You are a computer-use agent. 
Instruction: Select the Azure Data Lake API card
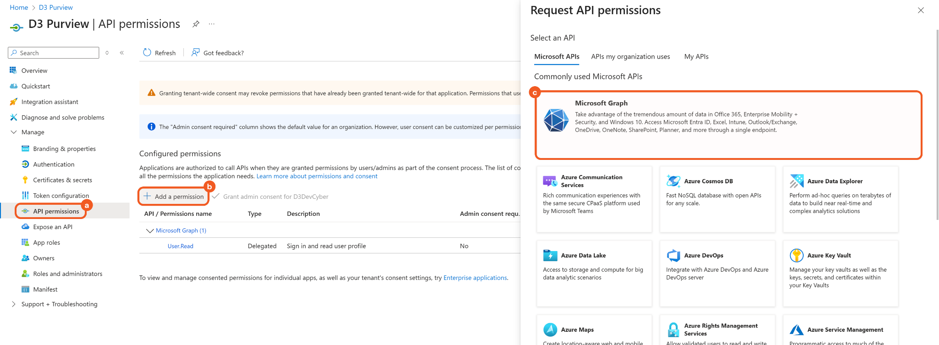(594, 273)
